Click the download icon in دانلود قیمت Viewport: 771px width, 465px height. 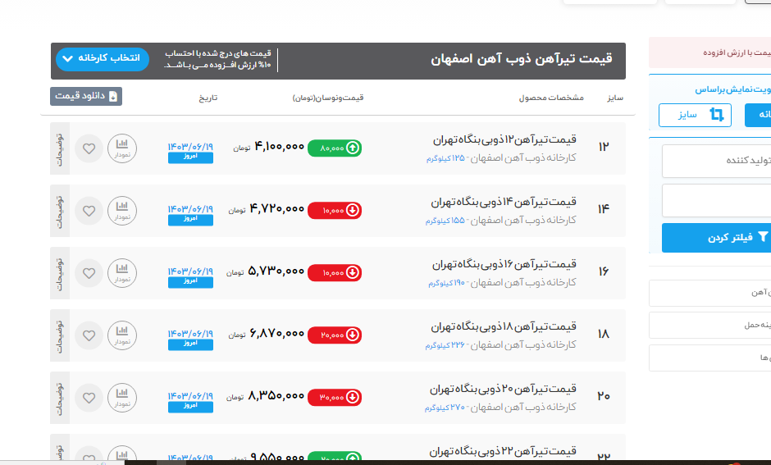[114, 97]
